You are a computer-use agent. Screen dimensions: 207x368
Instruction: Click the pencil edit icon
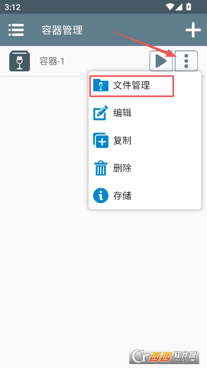coord(101,113)
